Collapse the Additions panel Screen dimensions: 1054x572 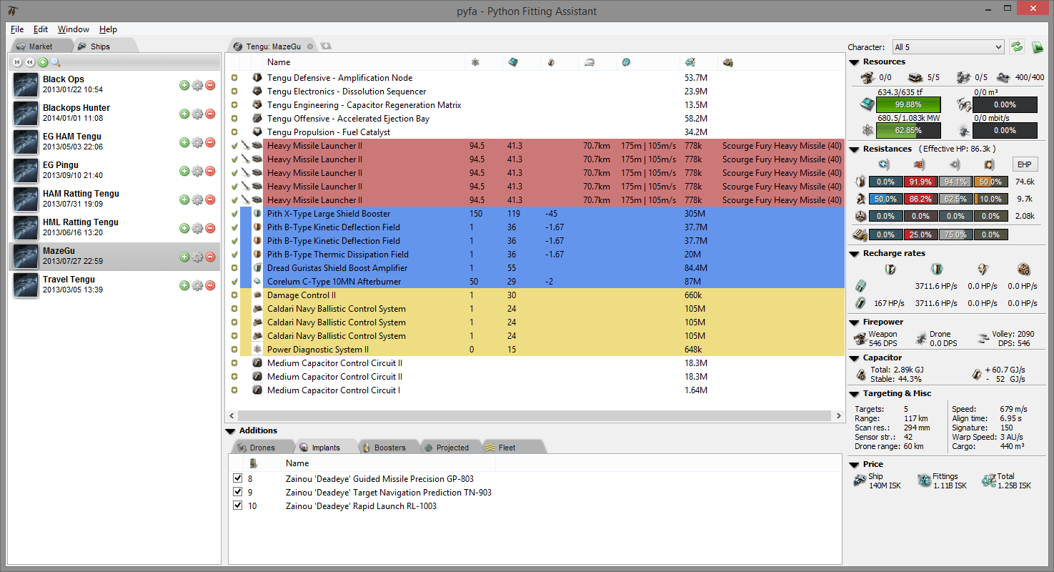(231, 431)
